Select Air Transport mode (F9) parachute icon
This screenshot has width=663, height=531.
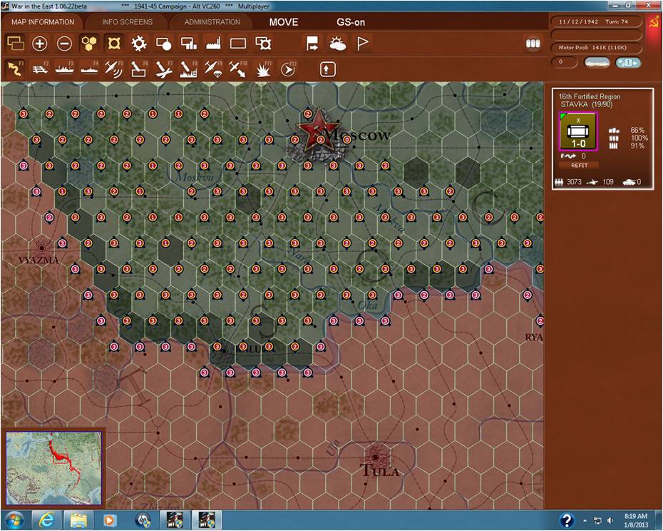[x=213, y=69]
